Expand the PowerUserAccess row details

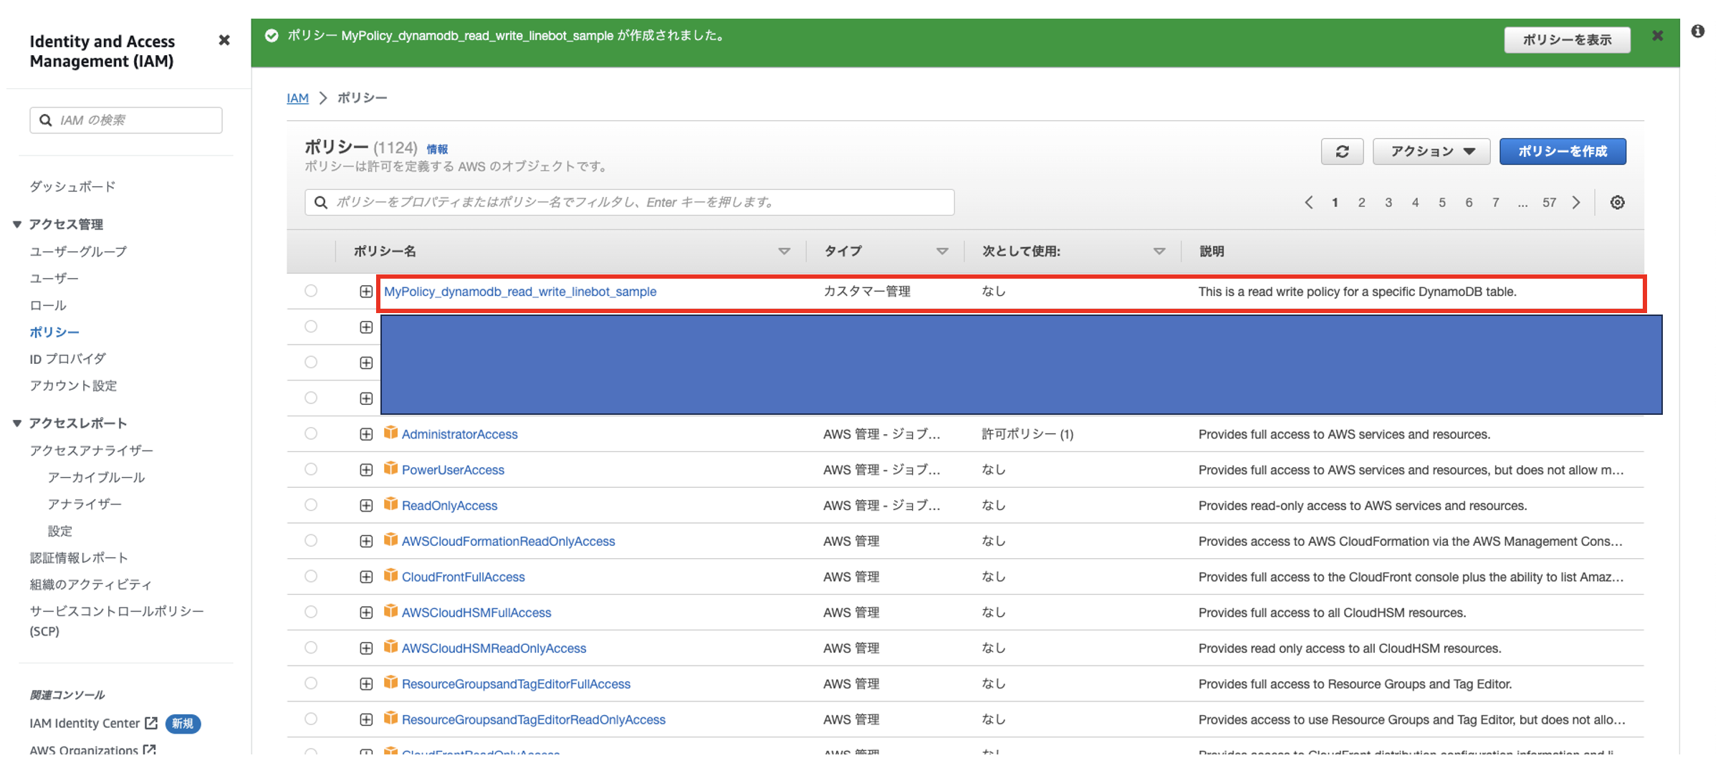coord(366,470)
